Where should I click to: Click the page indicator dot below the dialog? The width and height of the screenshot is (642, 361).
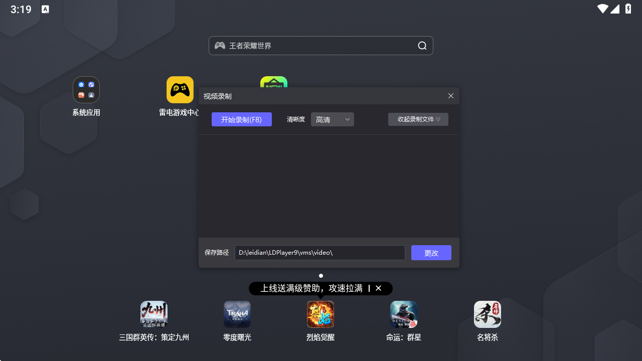[x=320, y=275]
